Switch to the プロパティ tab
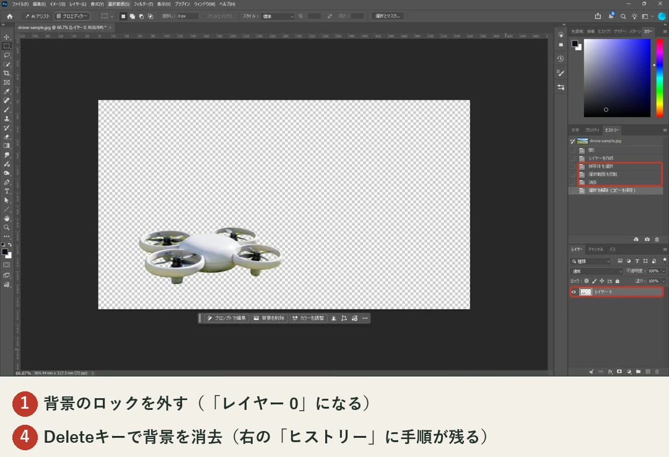This screenshot has height=457, width=669. pyautogui.click(x=592, y=130)
